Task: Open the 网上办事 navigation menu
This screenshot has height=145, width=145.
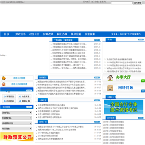Action: click(62, 34)
